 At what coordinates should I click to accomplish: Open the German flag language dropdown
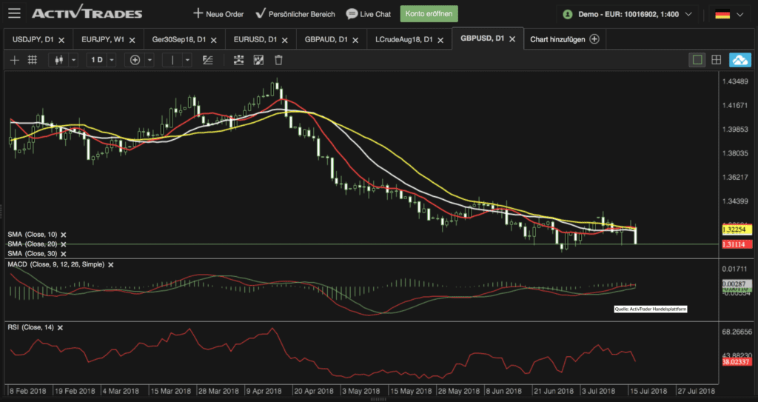(x=729, y=15)
